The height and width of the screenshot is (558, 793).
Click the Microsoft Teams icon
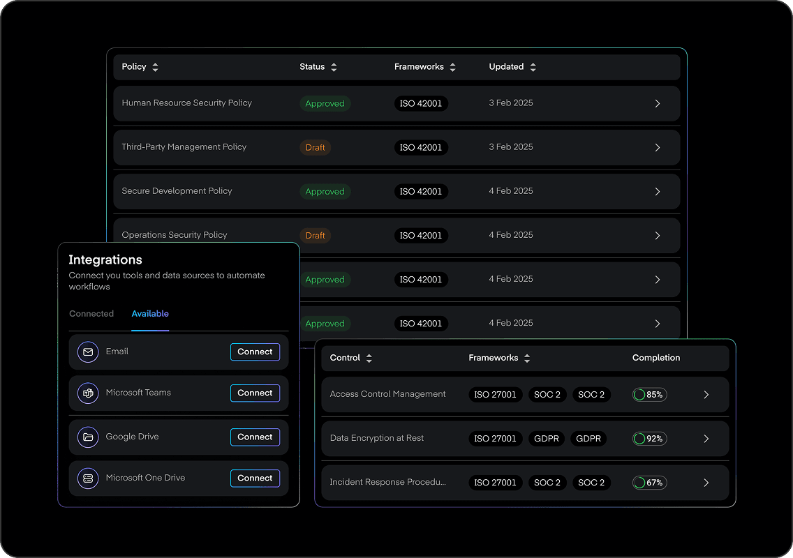[88, 393]
